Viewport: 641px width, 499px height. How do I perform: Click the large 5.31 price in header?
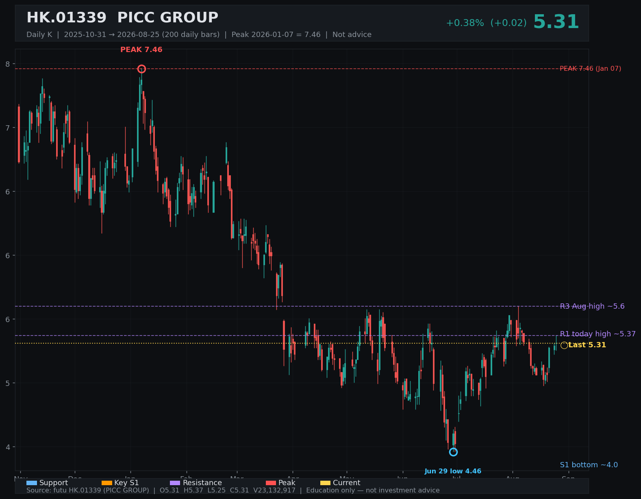coord(556,22)
